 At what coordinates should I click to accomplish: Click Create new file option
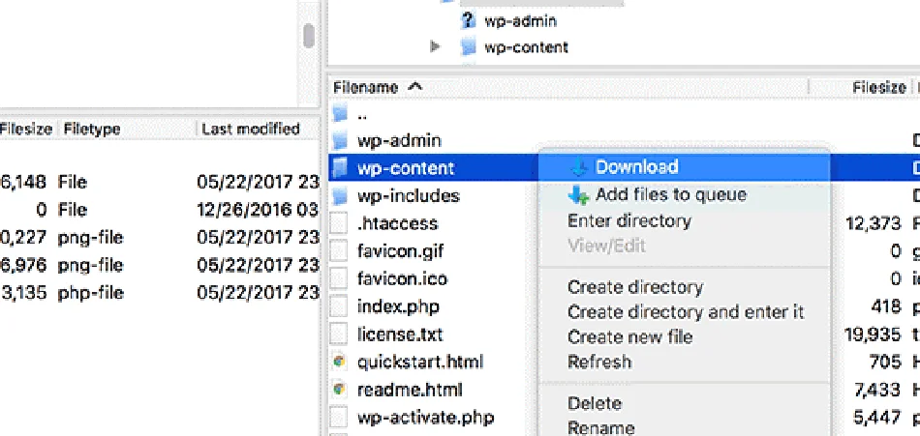point(630,337)
